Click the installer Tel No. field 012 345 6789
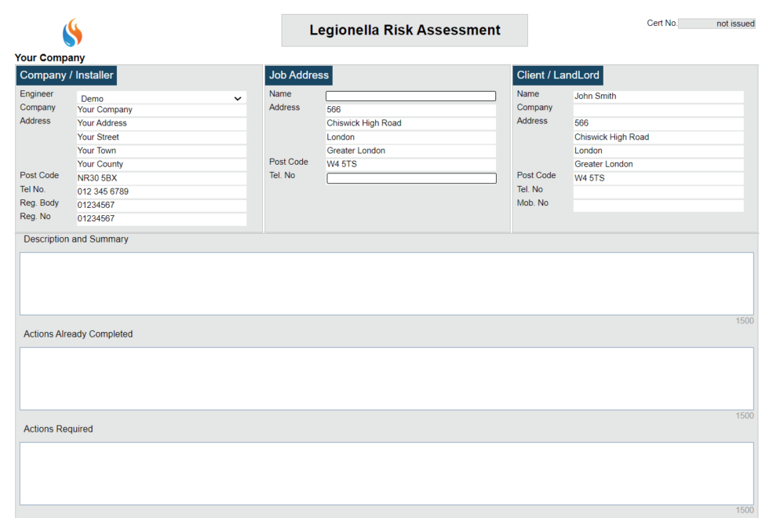This screenshot has height=518, width=769. click(x=161, y=191)
